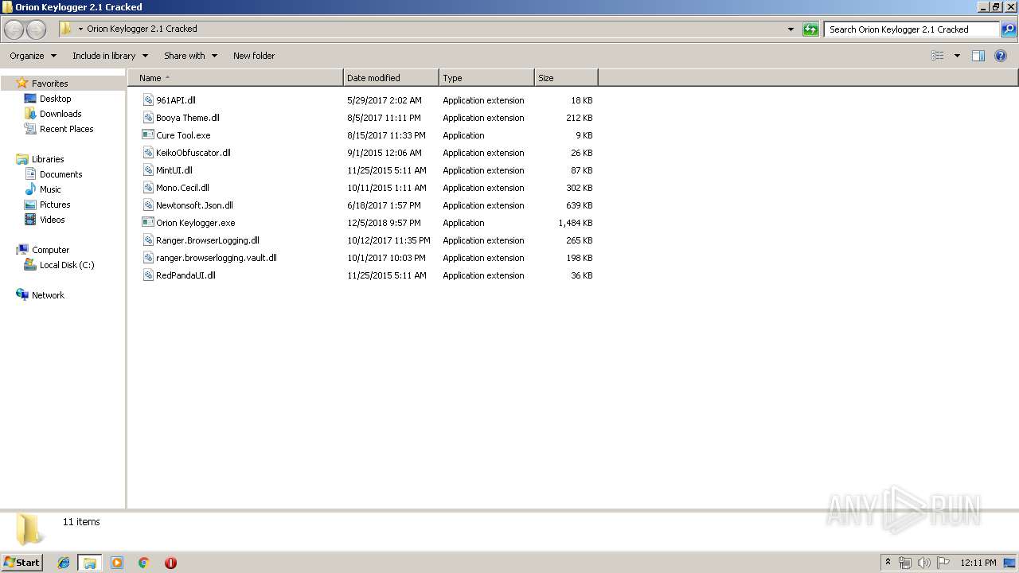Show hidden tray icons arrow

tap(888, 563)
